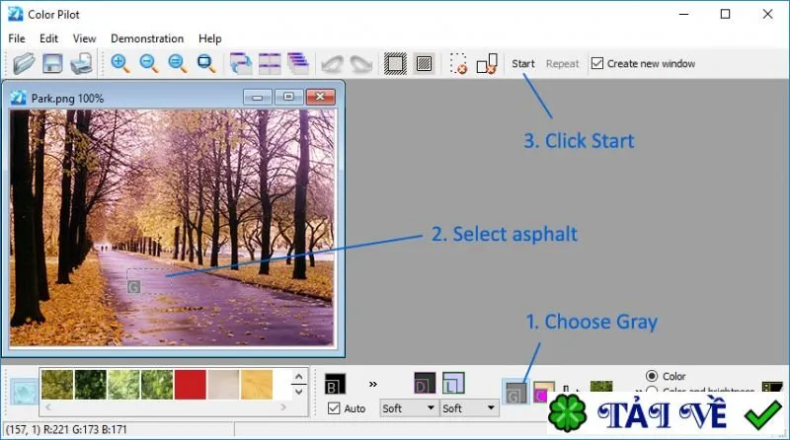The image size is (790, 440).
Task: Tile windows using the grid icon
Action: (x=270, y=64)
